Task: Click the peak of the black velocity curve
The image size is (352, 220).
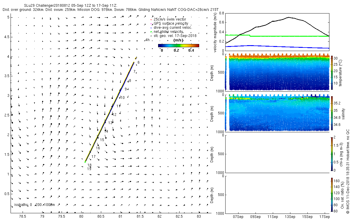Action: [289, 17]
